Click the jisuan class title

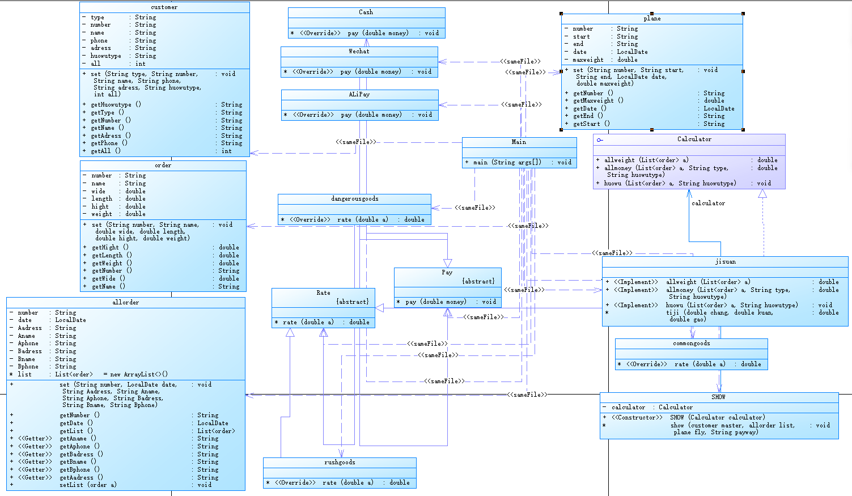[726, 261]
